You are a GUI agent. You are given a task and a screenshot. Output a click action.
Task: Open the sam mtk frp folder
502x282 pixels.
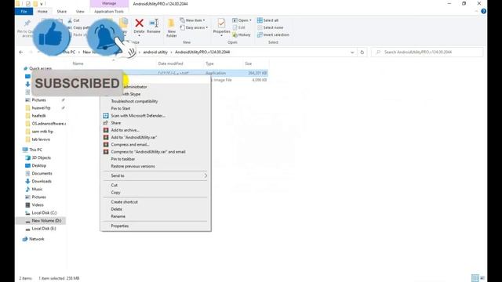click(42, 132)
